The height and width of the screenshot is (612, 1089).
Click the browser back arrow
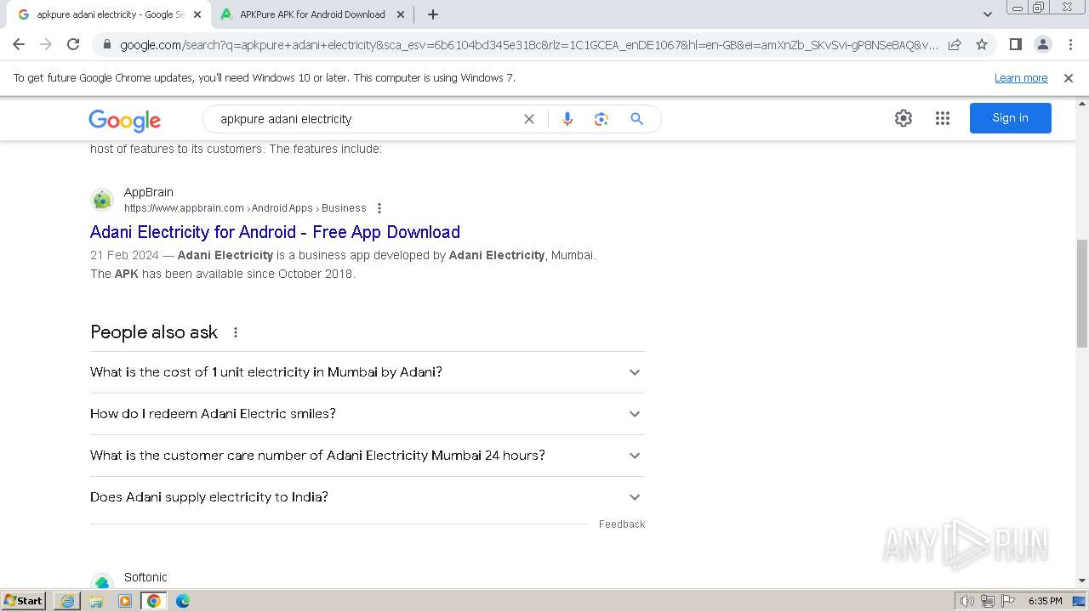(x=19, y=44)
